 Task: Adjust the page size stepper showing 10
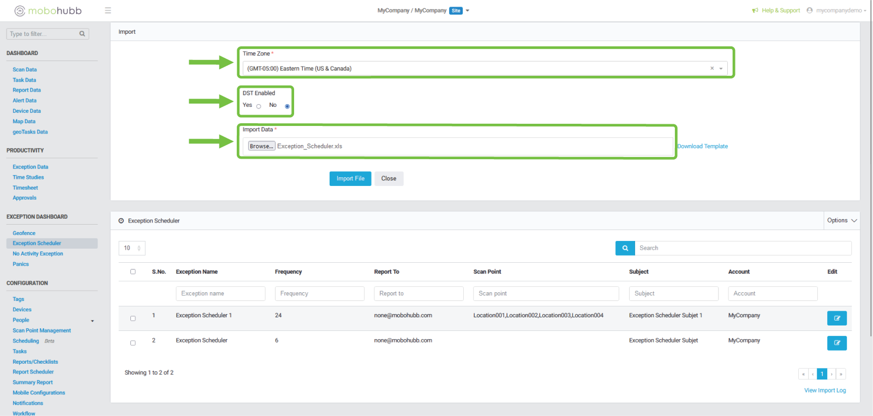pyautogui.click(x=139, y=248)
